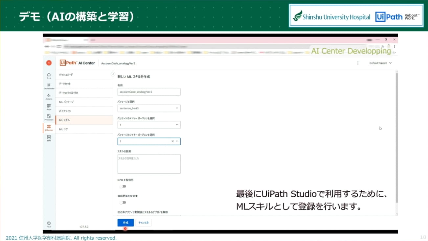Open the パッケージを選択 dropdown

click(149, 108)
